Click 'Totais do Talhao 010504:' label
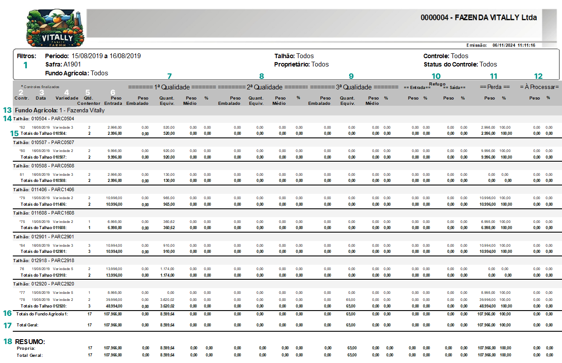Image resolution: width=562 pixels, height=363 pixels. tap(44, 133)
